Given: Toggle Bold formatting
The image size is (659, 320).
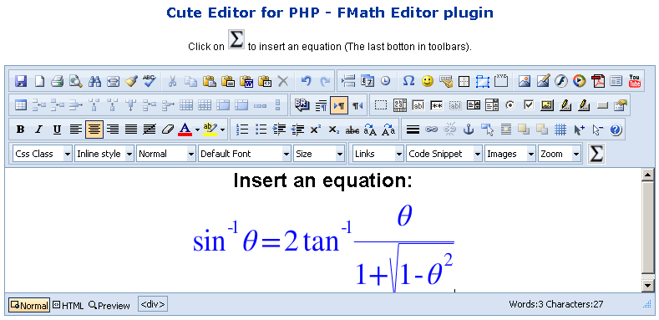Looking at the screenshot, I should [20, 130].
